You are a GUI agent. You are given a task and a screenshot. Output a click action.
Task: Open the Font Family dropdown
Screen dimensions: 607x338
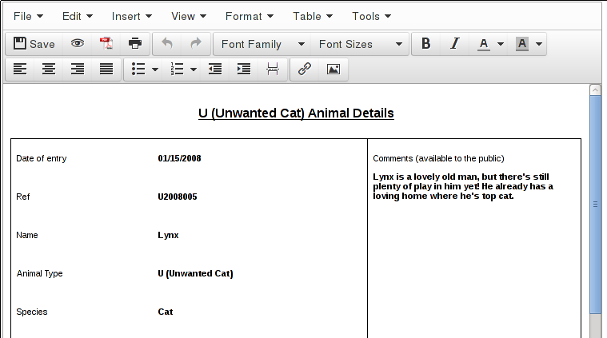click(x=262, y=44)
